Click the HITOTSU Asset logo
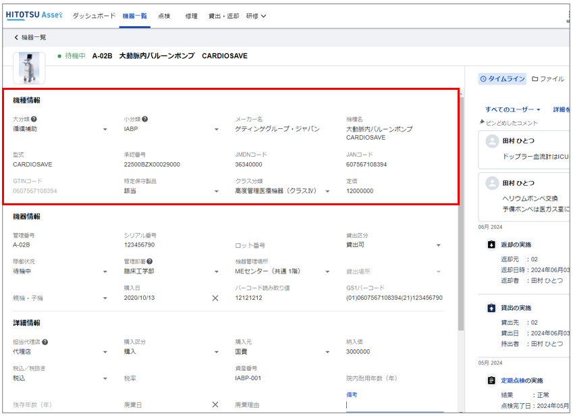The height and width of the screenshot is (416, 573). (34, 16)
